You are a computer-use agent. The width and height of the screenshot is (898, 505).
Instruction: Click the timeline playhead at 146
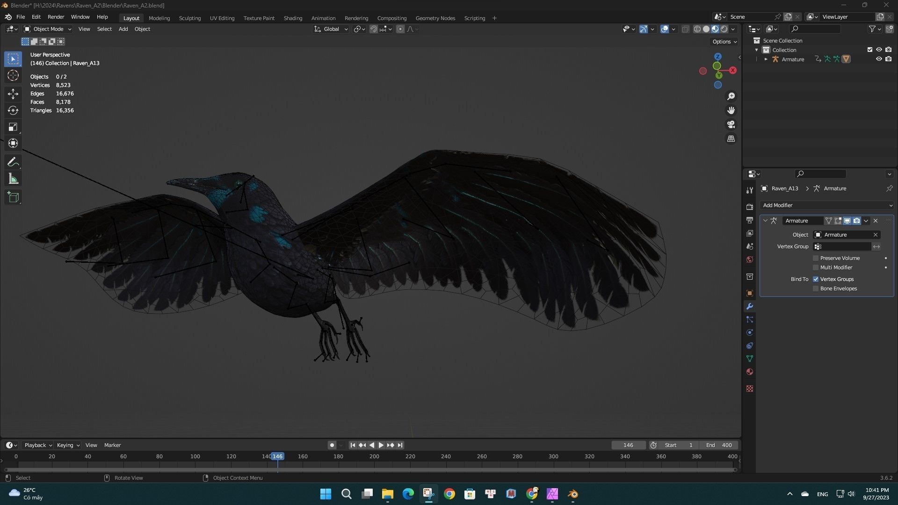(277, 456)
